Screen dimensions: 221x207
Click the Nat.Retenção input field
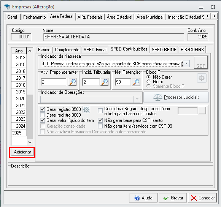[x=123, y=82]
